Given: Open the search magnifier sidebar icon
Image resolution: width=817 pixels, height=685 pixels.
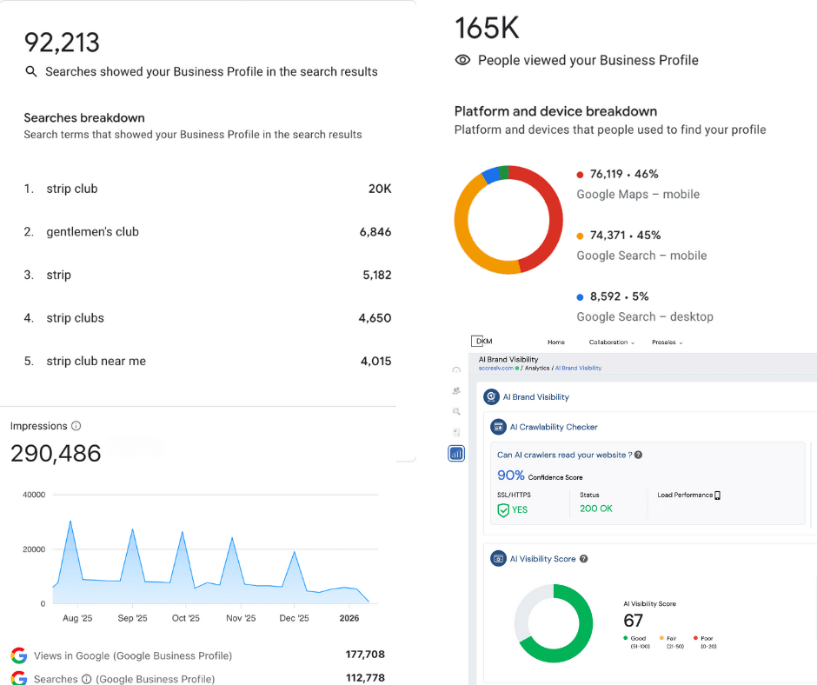Looking at the screenshot, I should pos(456,411).
